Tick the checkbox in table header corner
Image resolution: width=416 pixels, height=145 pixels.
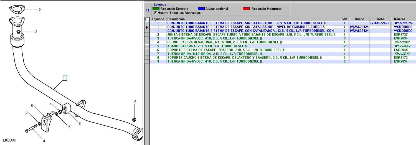147,19
